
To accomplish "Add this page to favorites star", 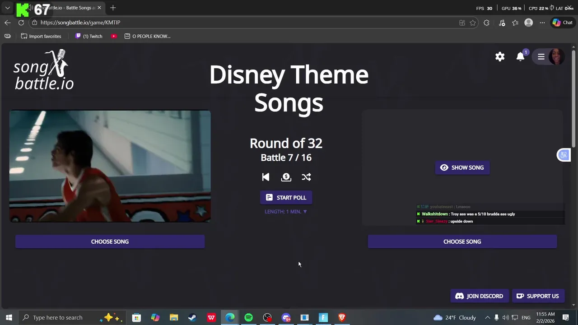I will 473,23.
